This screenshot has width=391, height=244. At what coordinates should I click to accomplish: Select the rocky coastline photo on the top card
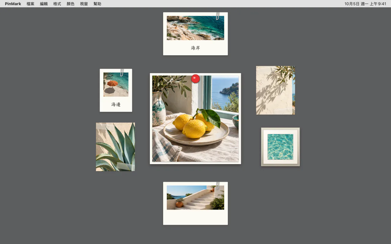click(x=195, y=28)
